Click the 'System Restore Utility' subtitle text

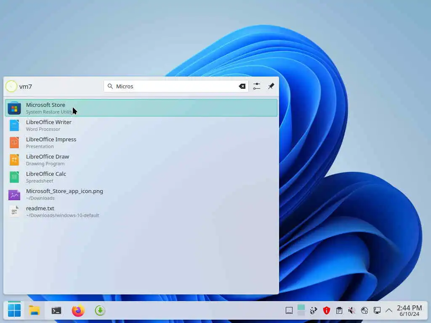click(x=50, y=112)
